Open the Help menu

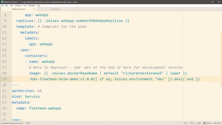pos(39,6)
